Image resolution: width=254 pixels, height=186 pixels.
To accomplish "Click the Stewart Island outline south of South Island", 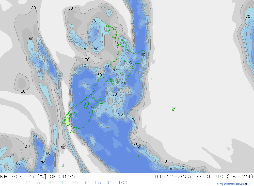I will click(72, 131).
